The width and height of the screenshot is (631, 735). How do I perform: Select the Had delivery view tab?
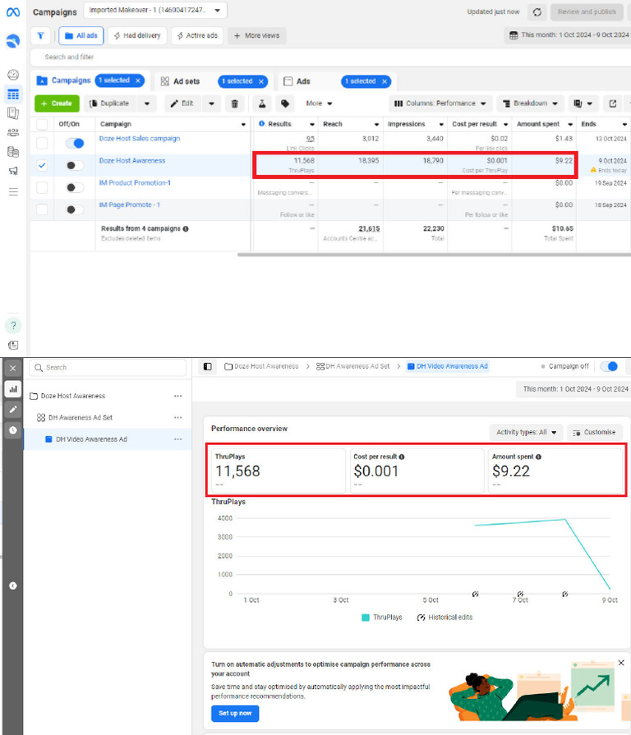pyautogui.click(x=136, y=36)
